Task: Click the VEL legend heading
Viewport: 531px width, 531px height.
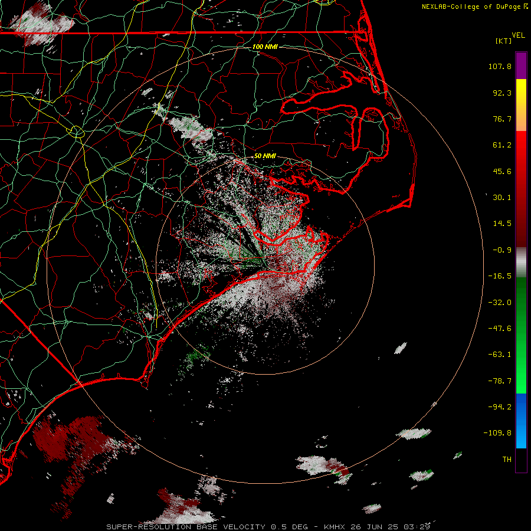Action: 518,35
